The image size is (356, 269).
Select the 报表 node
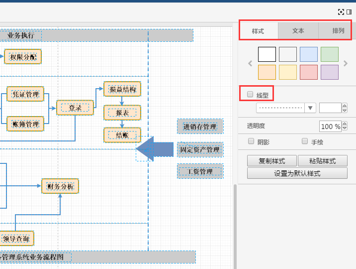(122, 113)
